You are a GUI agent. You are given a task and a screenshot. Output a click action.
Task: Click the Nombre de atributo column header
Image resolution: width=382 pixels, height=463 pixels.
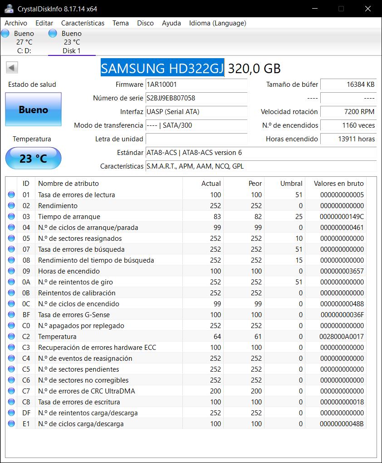click(x=109, y=184)
